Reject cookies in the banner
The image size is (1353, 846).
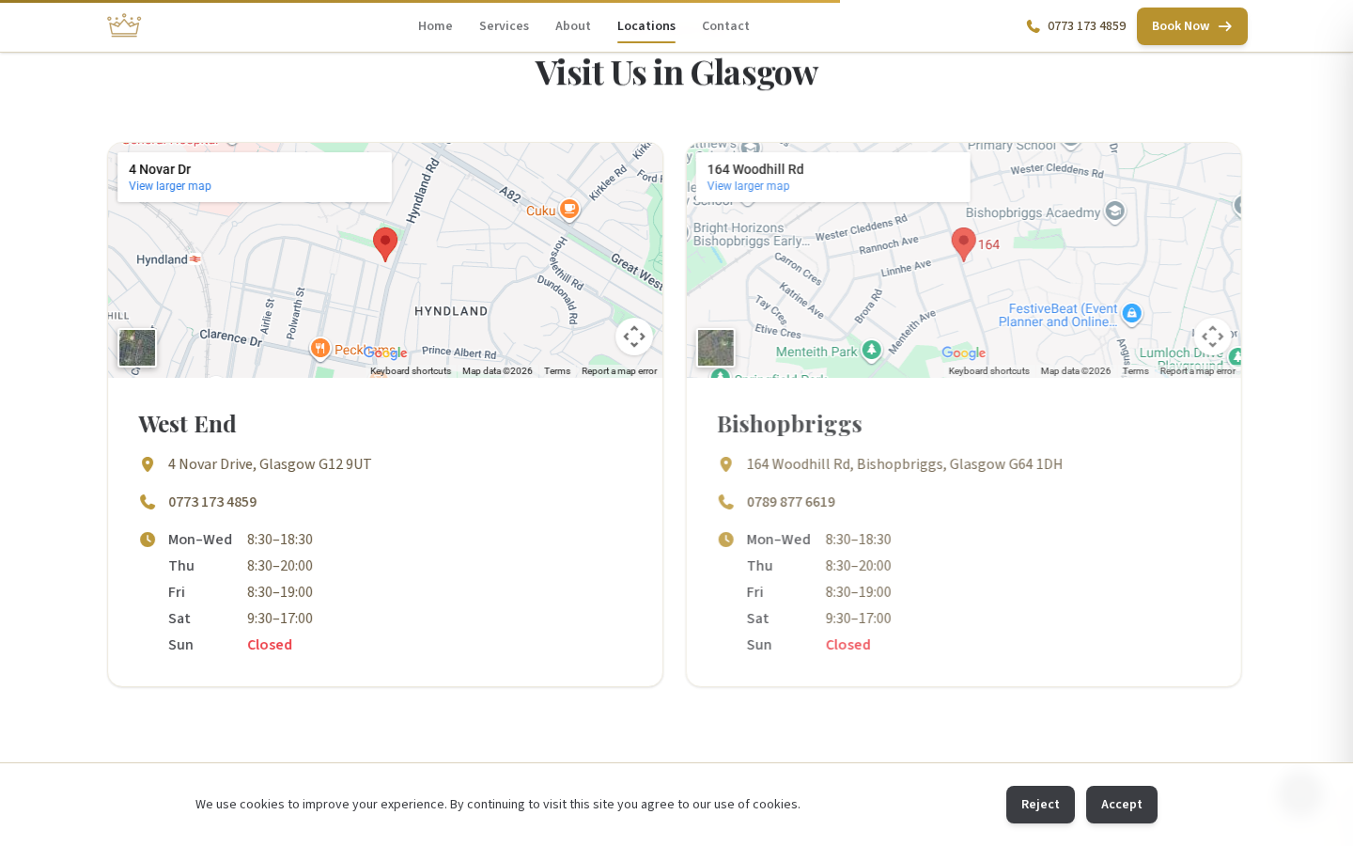click(x=1040, y=805)
